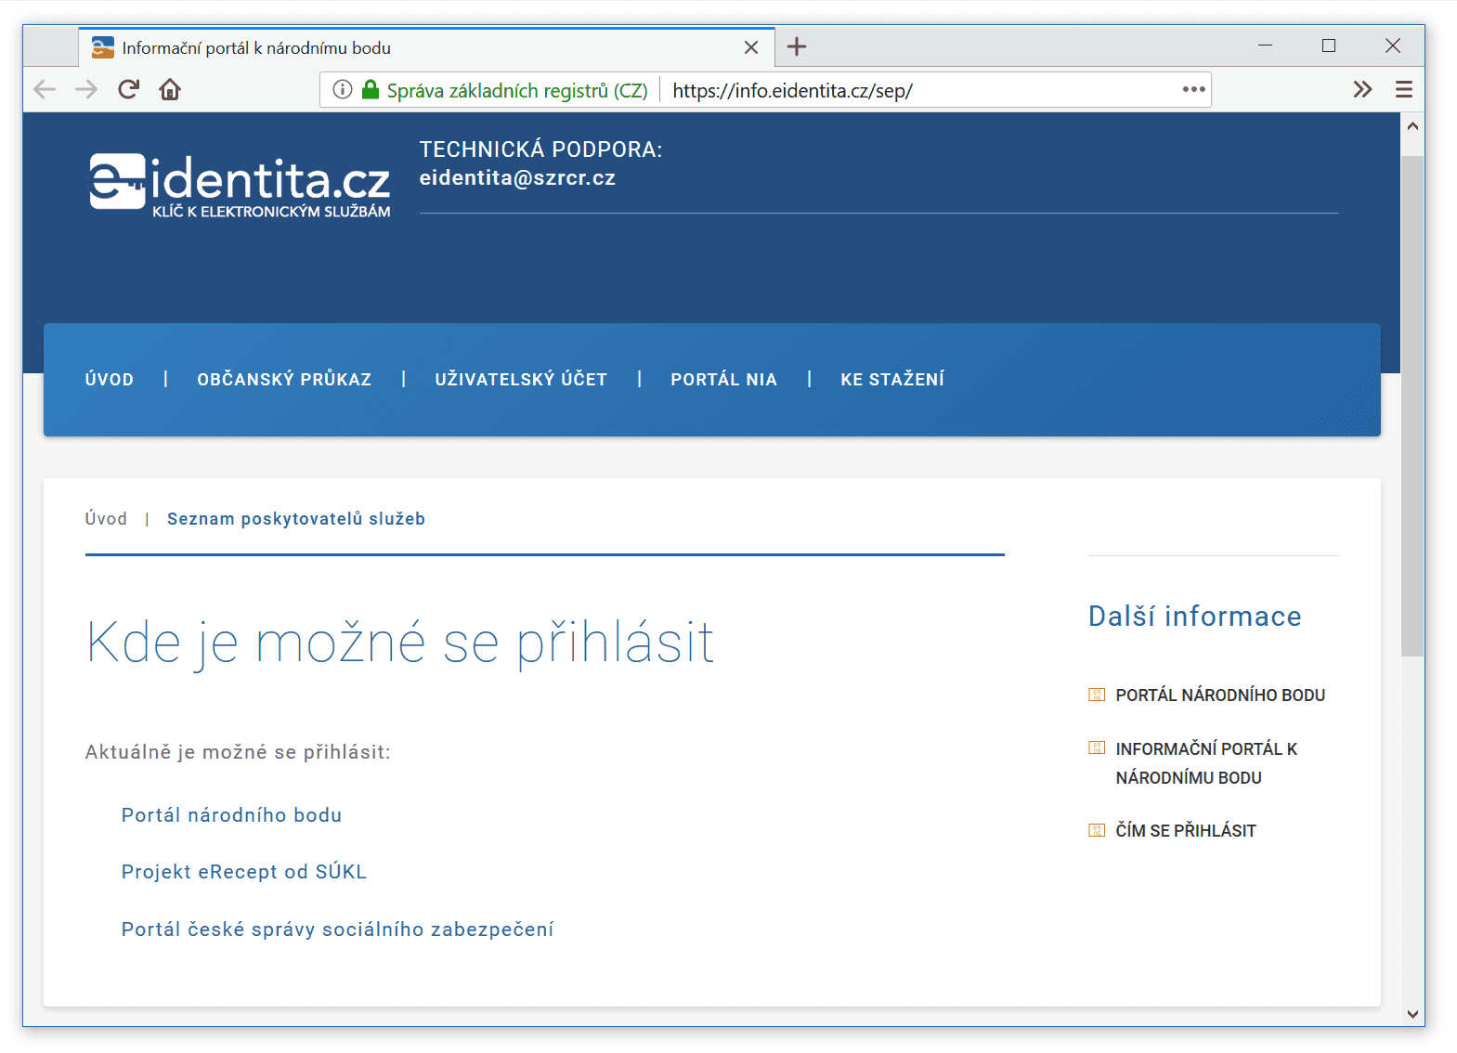1457x1053 pixels.
Task: Click icon beside INFORMAČNÍ PORTÁL K NÁRODNÍMU BODU
Action: pyautogui.click(x=1097, y=747)
